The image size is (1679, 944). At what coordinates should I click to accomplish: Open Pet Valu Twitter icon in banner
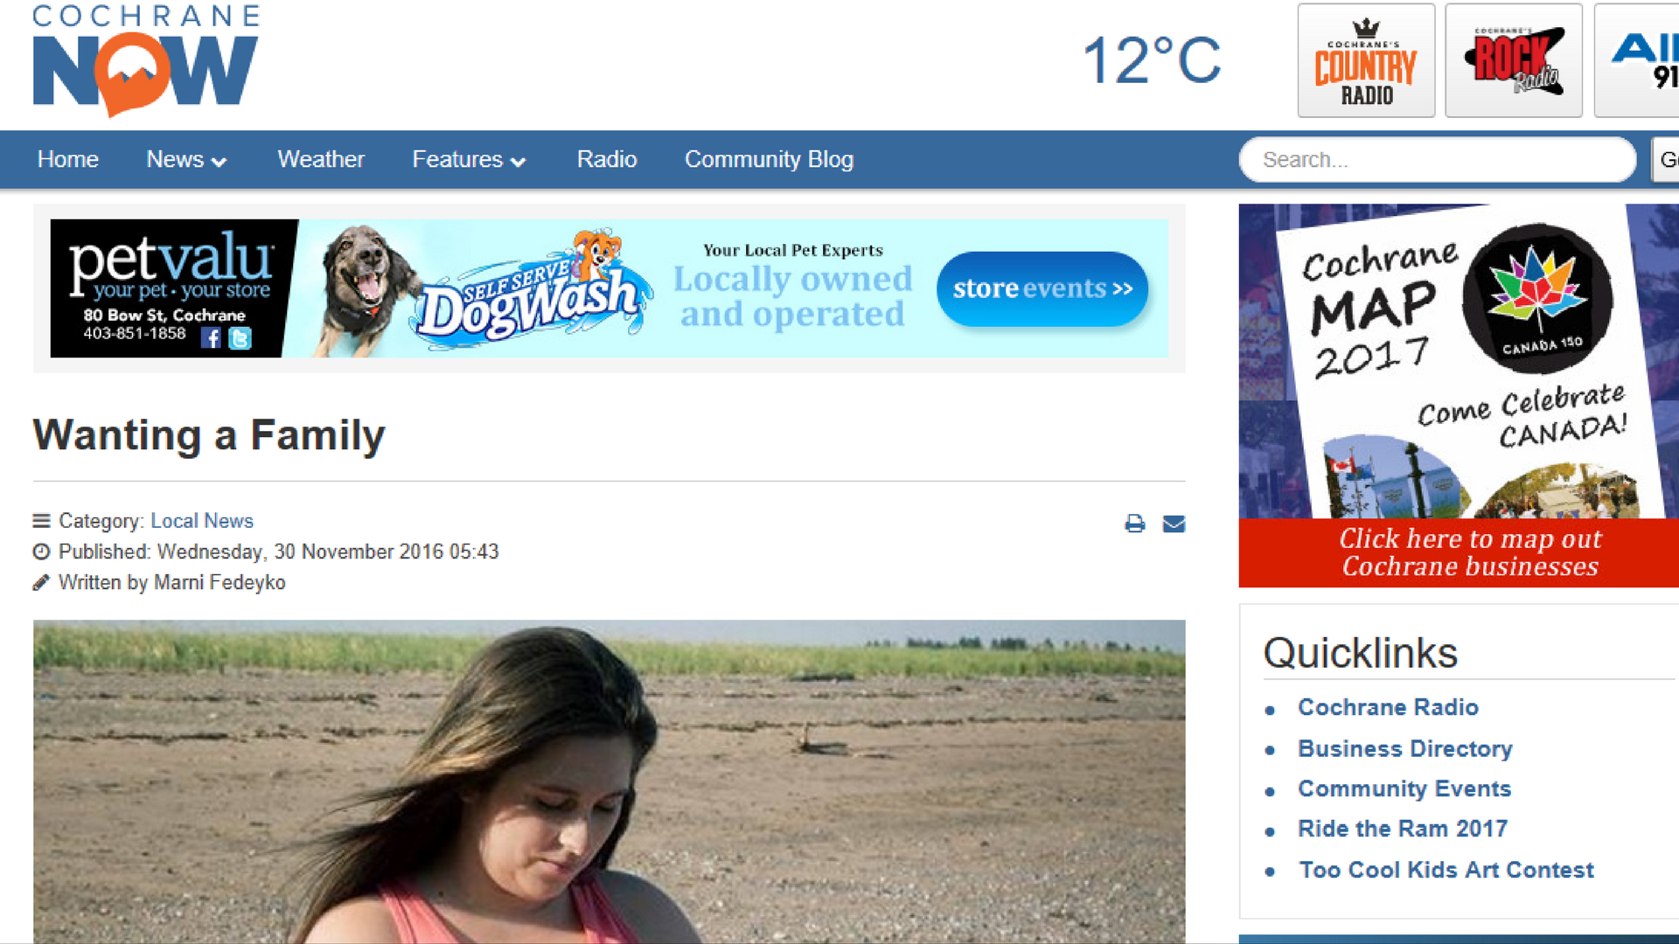click(240, 337)
